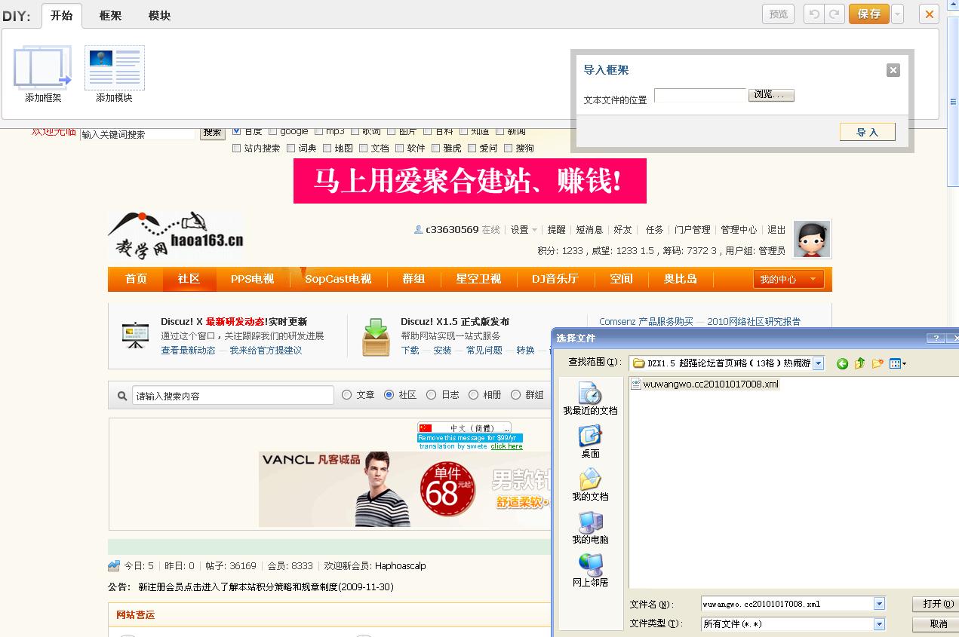Click the 预览 preview button
This screenshot has height=637, width=959.
point(779,14)
